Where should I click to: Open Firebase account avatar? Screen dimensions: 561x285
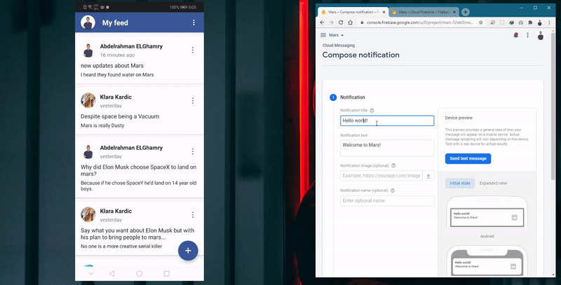[x=541, y=35]
